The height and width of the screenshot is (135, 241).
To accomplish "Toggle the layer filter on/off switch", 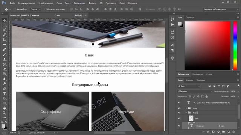I will [x=238, y=85].
